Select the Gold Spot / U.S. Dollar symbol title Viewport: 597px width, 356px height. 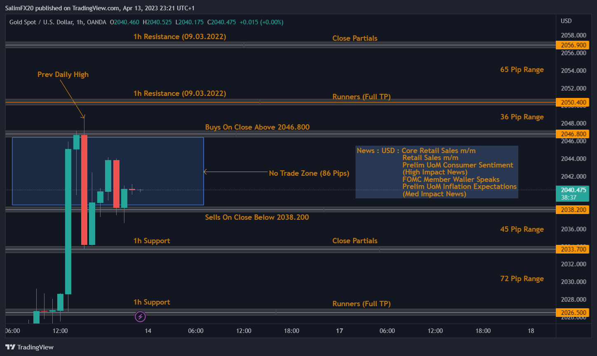[x=40, y=22]
